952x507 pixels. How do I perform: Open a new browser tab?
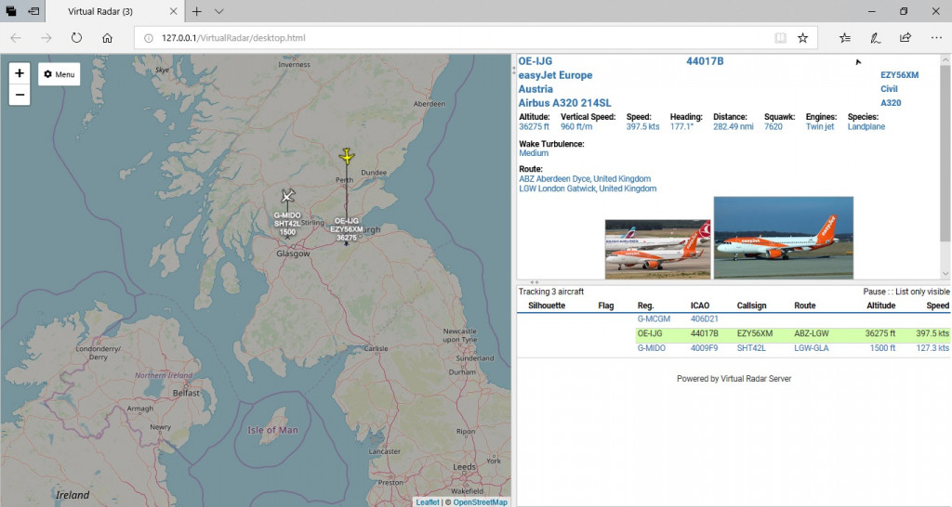(x=197, y=11)
